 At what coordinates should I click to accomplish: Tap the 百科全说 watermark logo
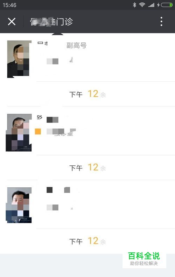coord(144,259)
